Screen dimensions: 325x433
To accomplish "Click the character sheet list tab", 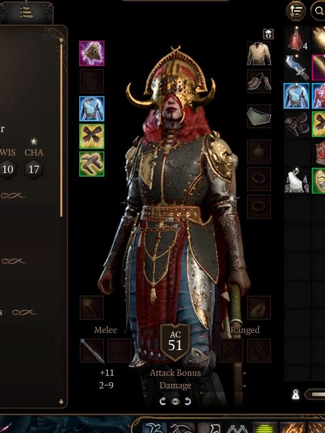I will point(26,12).
